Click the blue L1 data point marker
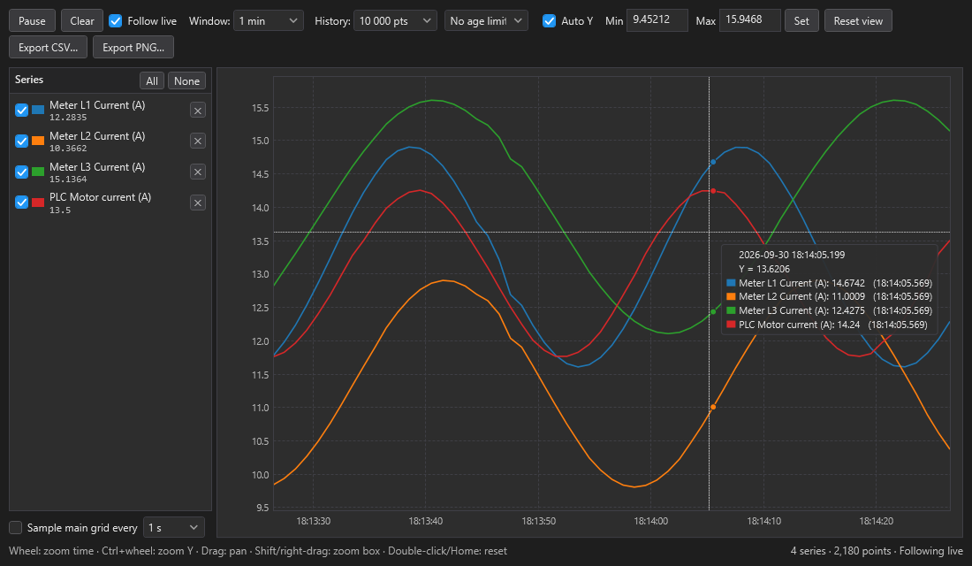This screenshot has height=566, width=972. coord(713,162)
